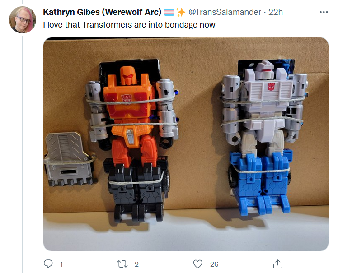The width and height of the screenshot is (338, 273).
Task: Click the reply speech bubble icon
Action: point(48,264)
